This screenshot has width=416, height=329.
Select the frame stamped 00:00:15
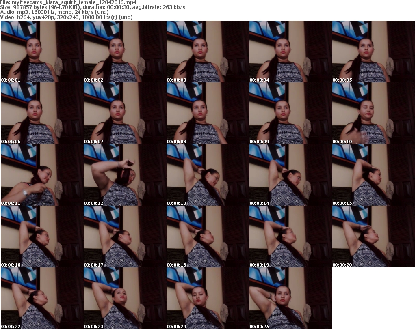click(374, 175)
